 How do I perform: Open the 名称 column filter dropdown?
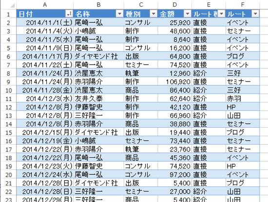point(120,14)
